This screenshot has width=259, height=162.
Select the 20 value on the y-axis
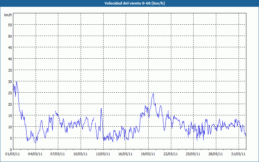tap(10, 104)
